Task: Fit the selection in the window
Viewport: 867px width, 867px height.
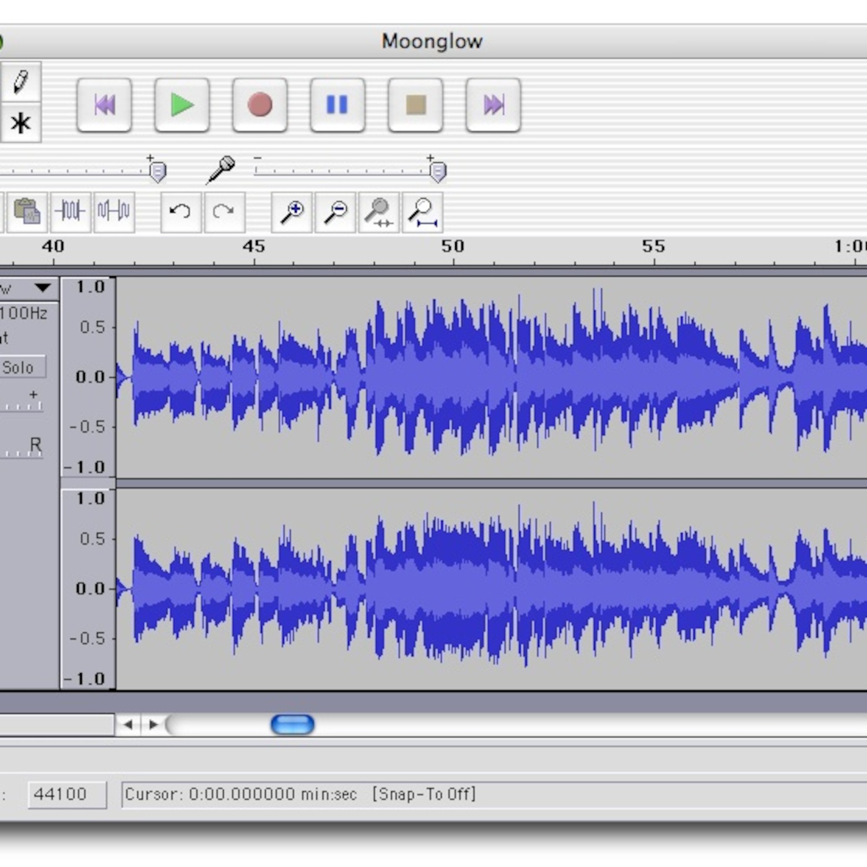Action: 379,212
